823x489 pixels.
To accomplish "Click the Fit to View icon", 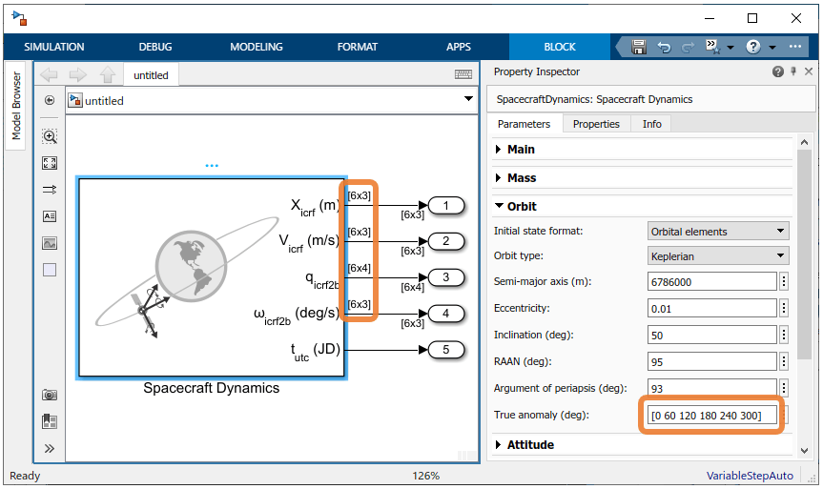I will click(50, 163).
